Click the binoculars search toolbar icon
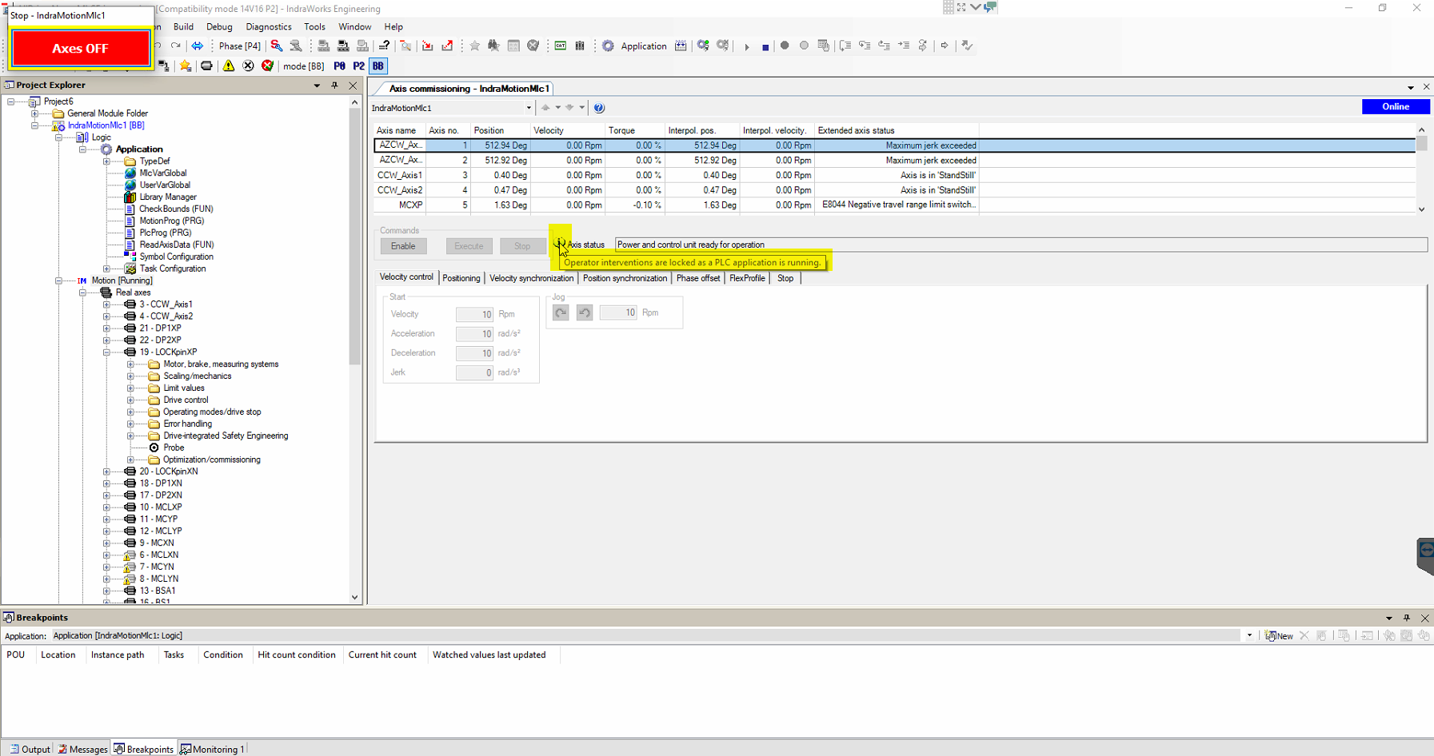 [493, 46]
